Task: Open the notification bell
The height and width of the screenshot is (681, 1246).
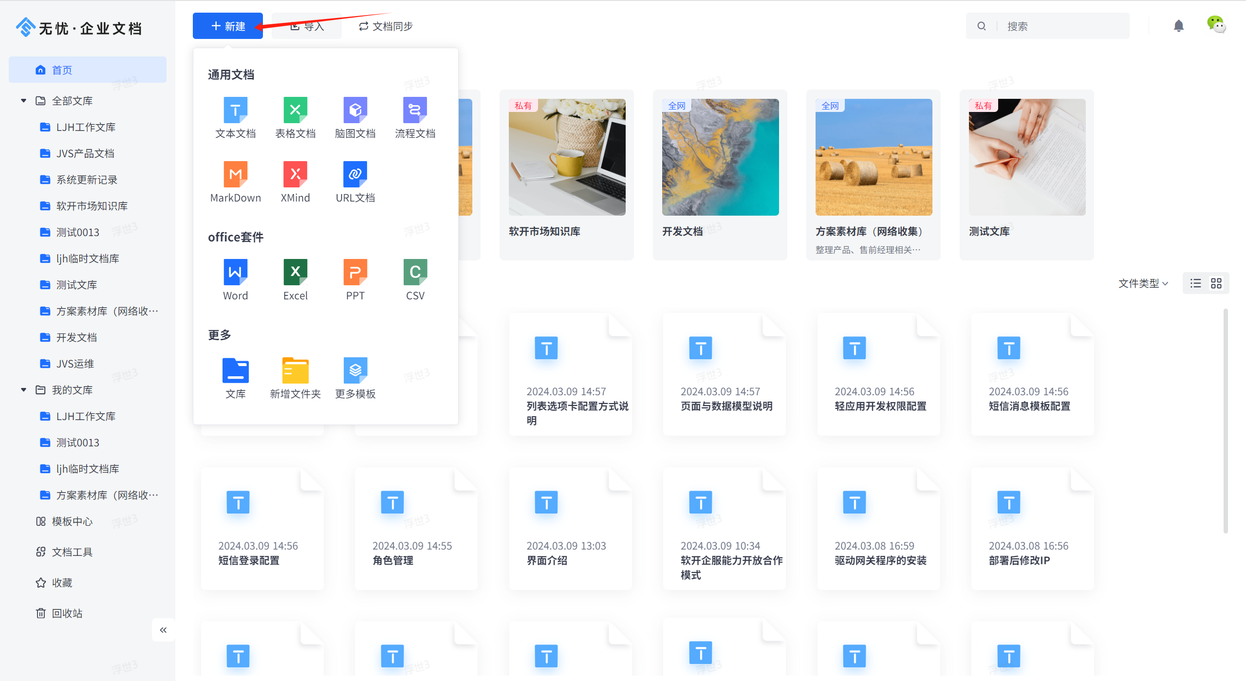Action: point(1179,26)
